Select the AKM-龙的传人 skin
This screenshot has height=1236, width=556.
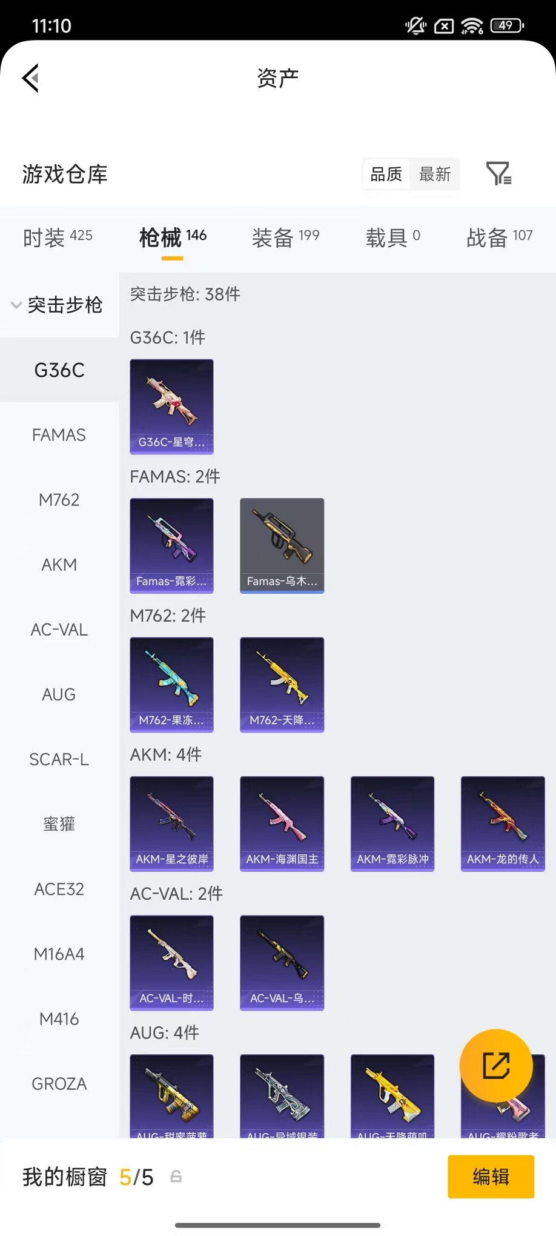(x=503, y=824)
